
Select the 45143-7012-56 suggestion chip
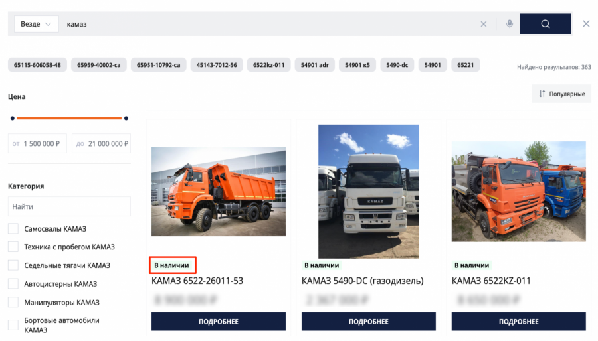[217, 65]
